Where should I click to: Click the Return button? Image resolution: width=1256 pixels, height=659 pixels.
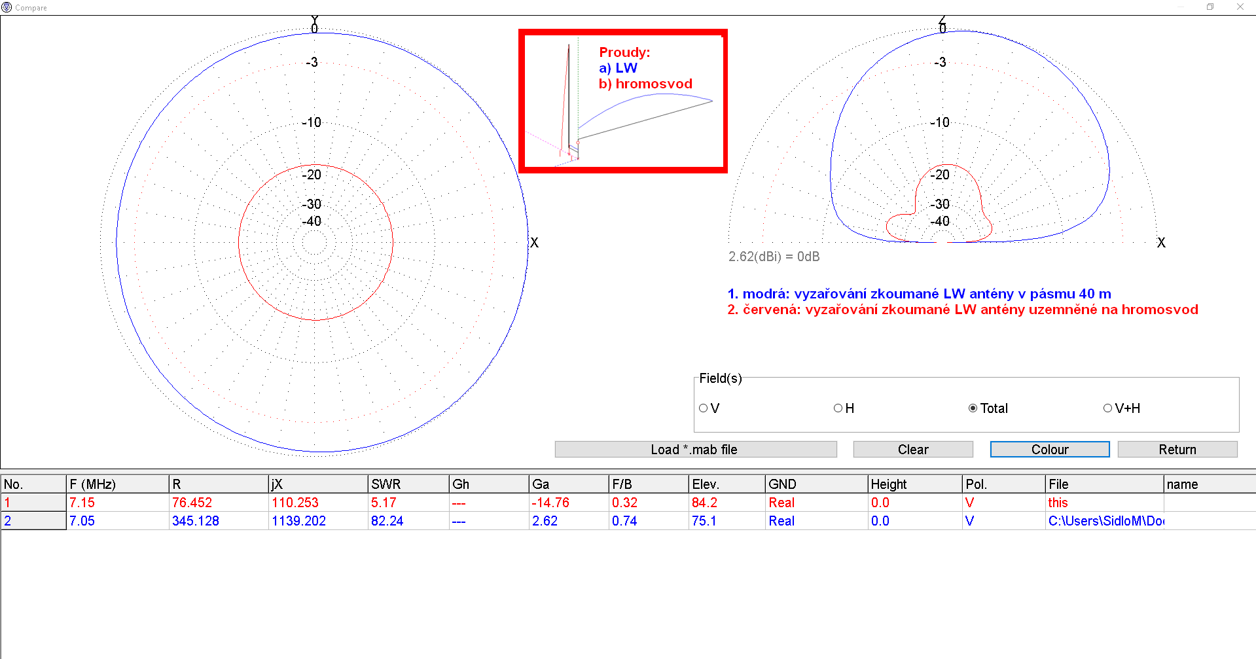coord(1177,450)
